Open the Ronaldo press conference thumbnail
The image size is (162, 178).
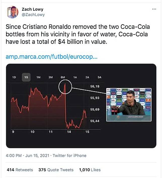pyautogui.click(x=129, y=104)
